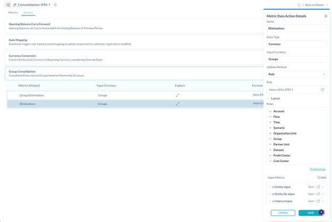Click the Name field containing Eliminations
332x222 pixels.
[297, 28]
